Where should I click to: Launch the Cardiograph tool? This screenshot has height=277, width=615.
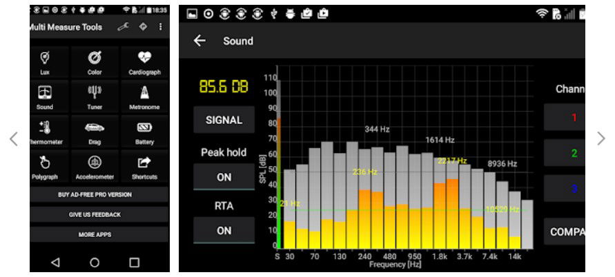[x=144, y=63]
